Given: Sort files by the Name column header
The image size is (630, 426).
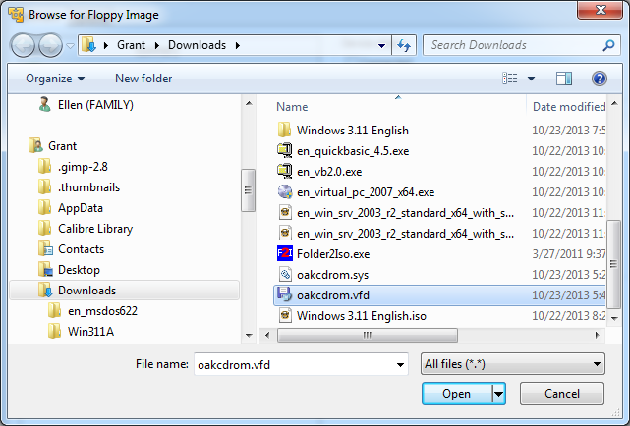Looking at the screenshot, I should tap(292, 106).
